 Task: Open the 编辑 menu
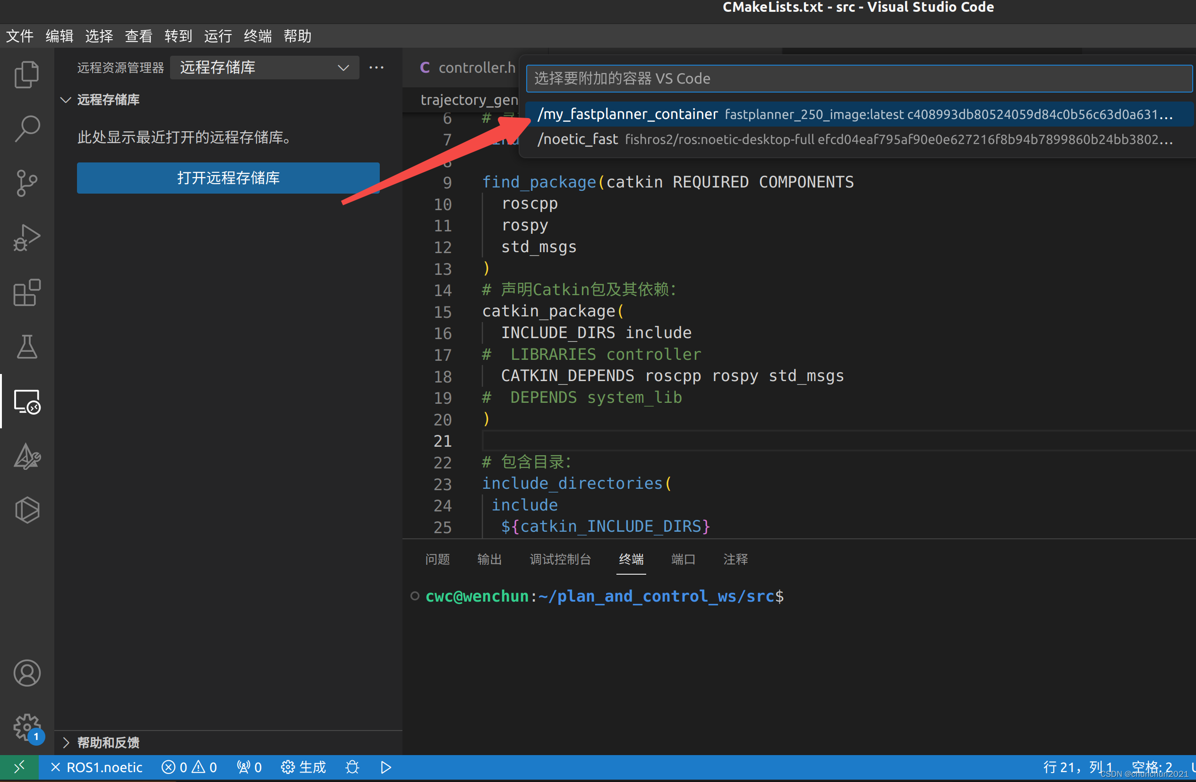click(60, 36)
